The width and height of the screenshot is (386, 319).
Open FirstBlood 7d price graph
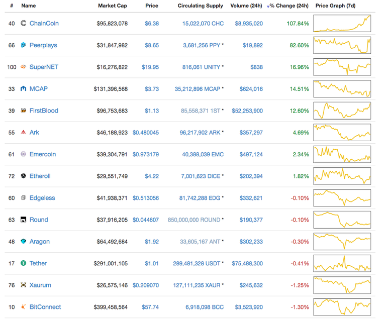(342, 111)
